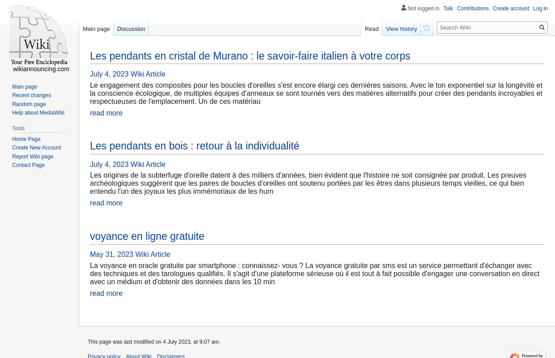
Task: Click the Powered by MediaWiki badge
Action: pyautogui.click(x=526, y=355)
